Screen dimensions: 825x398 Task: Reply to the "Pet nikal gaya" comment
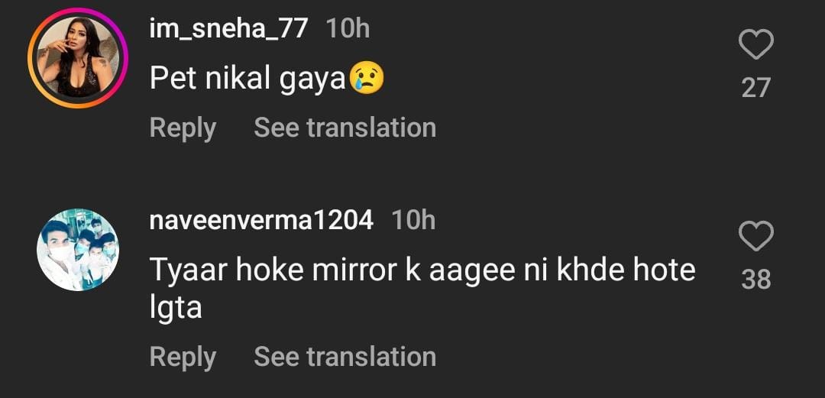(183, 128)
